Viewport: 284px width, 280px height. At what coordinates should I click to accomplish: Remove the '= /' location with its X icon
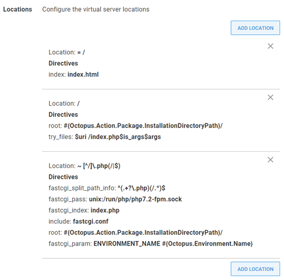coord(270,46)
